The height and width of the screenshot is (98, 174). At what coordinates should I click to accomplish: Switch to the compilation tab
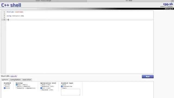point(15,80)
